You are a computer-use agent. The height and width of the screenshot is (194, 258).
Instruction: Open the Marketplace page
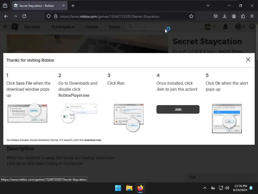click(x=63, y=27)
